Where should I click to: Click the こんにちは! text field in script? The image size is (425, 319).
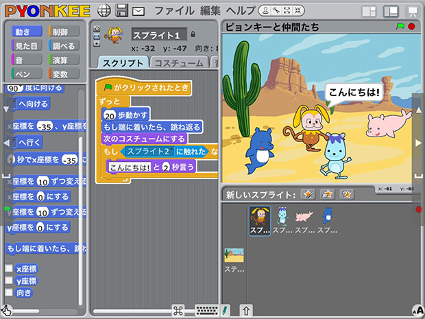click(130, 167)
